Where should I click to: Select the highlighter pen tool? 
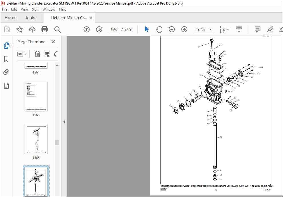pos(270,29)
